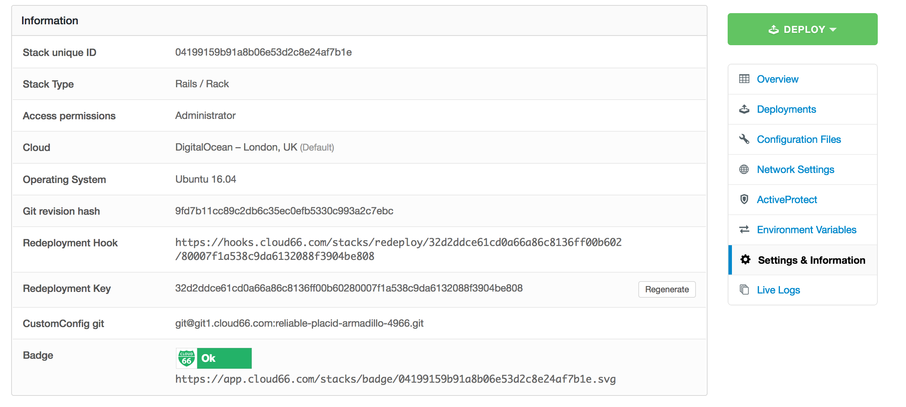906x407 pixels.
Task: Click the Administrator access permission value
Action: click(205, 115)
